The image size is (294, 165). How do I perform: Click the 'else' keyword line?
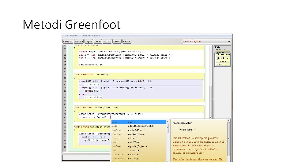(82, 94)
